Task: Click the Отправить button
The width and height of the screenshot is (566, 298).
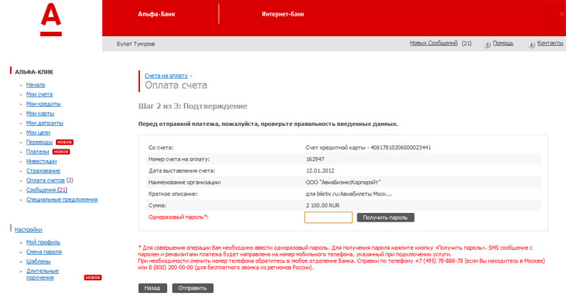Action: click(192, 288)
